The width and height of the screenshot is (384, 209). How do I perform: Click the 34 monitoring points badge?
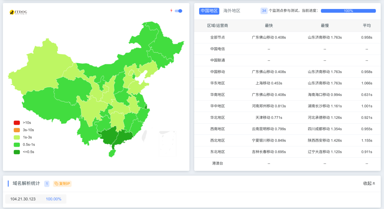pyautogui.click(x=264, y=11)
